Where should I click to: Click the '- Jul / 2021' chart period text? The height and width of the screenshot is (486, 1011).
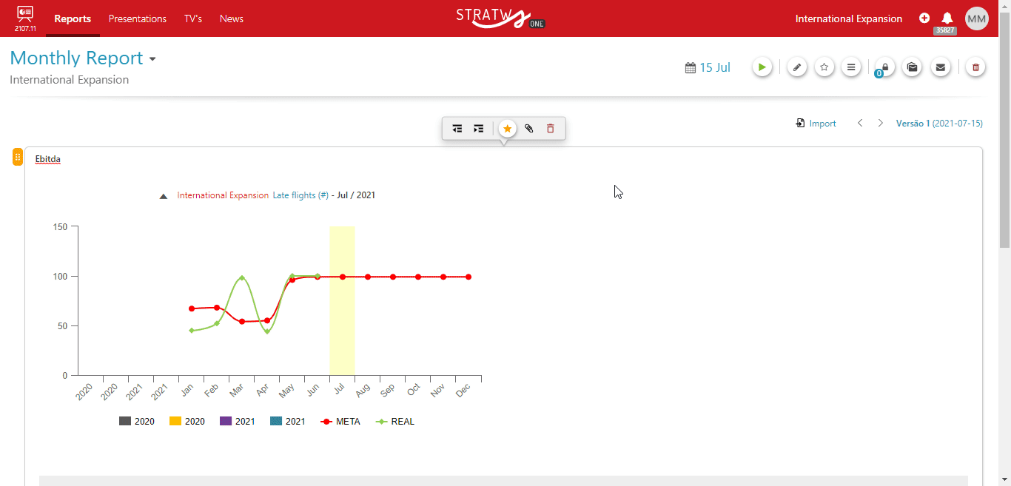click(354, 195)
